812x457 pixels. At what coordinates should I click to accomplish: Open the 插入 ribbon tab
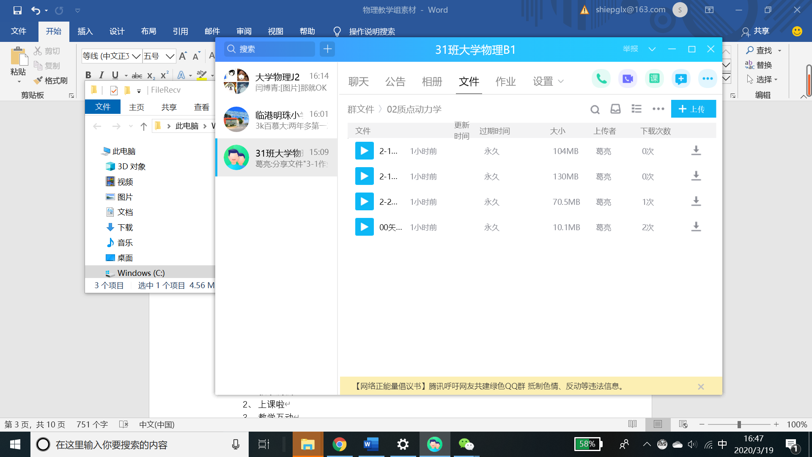pyautogui.click(x=85, y=31)
